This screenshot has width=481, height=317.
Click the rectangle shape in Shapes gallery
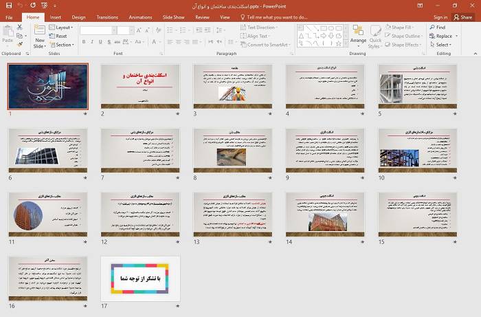pyautogui.click(x=324, y=28)
